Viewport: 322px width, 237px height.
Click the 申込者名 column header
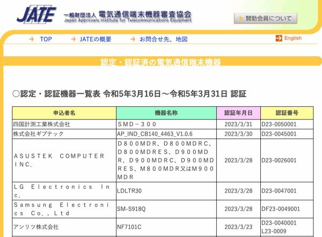64,113
